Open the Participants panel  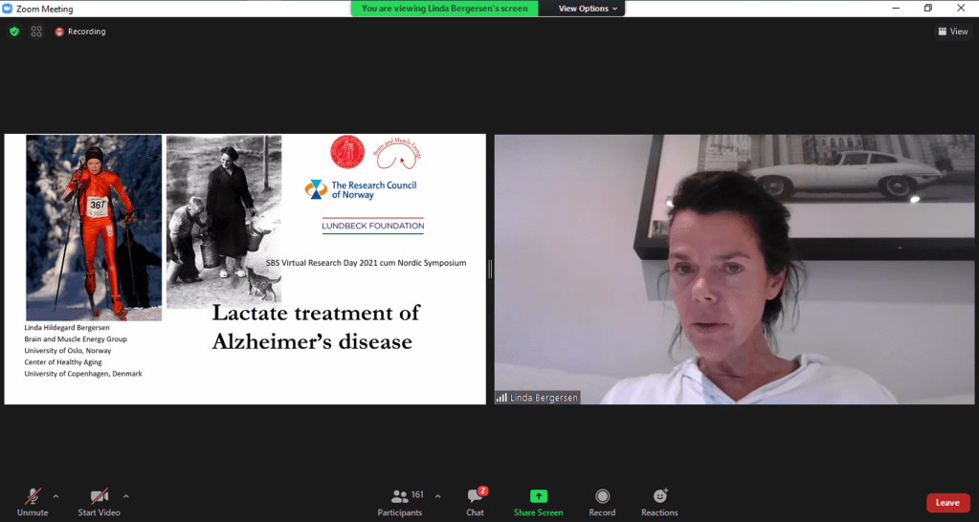[x=400, y=502]
